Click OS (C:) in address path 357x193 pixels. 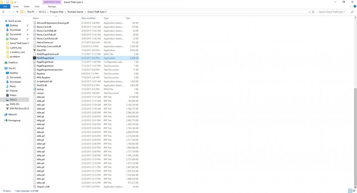click(x=42, y=12)
